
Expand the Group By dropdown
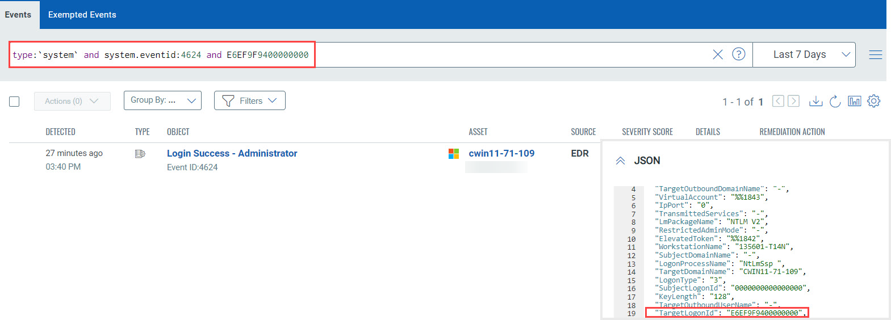pyautogui.click(x=162, y=100)
